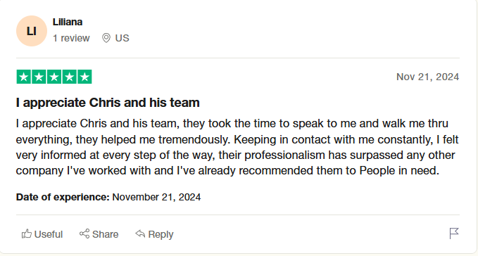Click 'Date of experience: November 21, 2024'
The height and width of the screenshot is (256, 478).
click(108, 197)
